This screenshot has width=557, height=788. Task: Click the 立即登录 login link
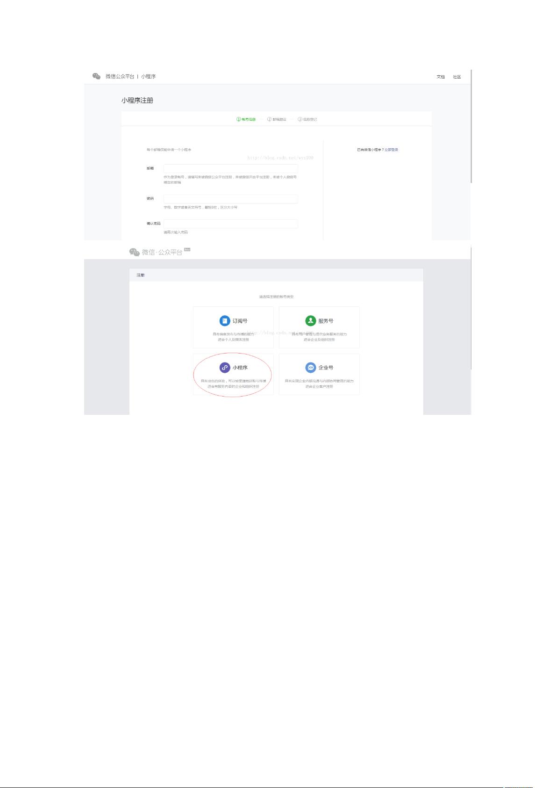point(391,150)
